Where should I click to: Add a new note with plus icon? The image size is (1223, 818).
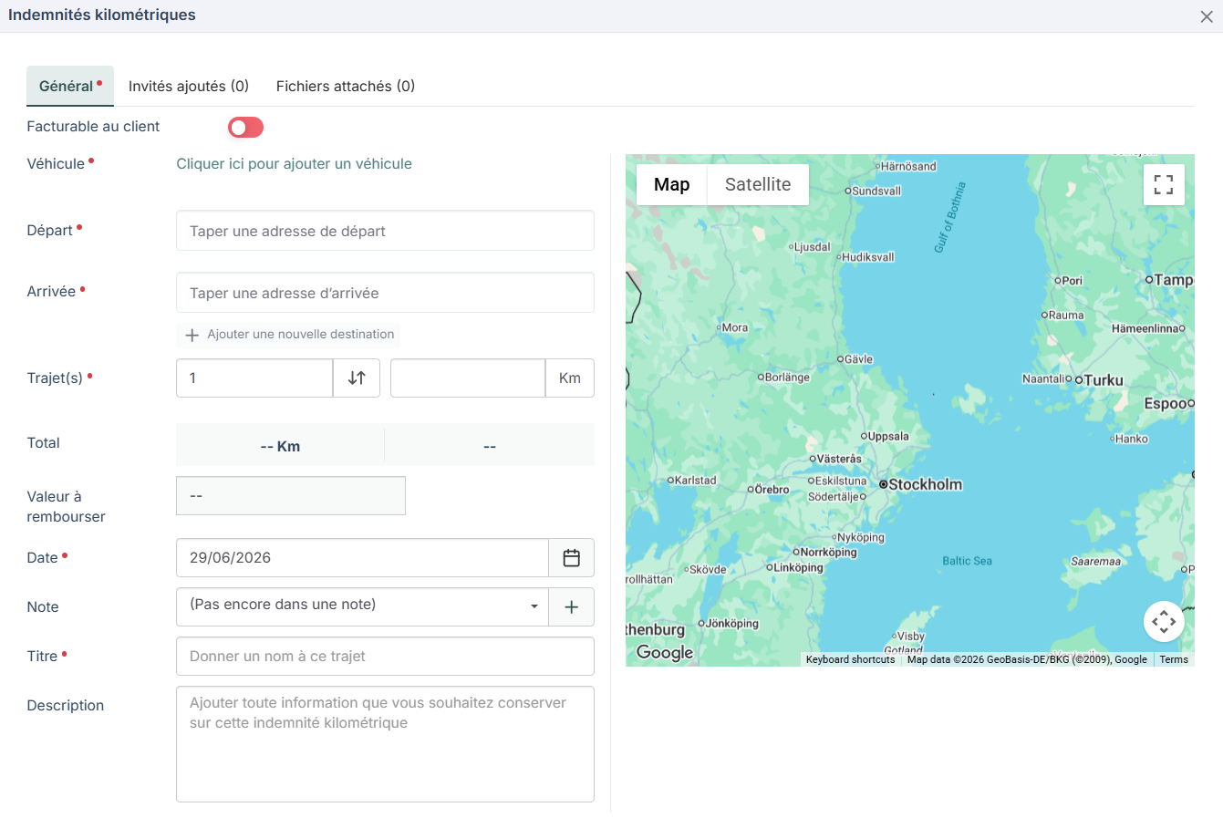pyautogui.click(x=572, y=607)
